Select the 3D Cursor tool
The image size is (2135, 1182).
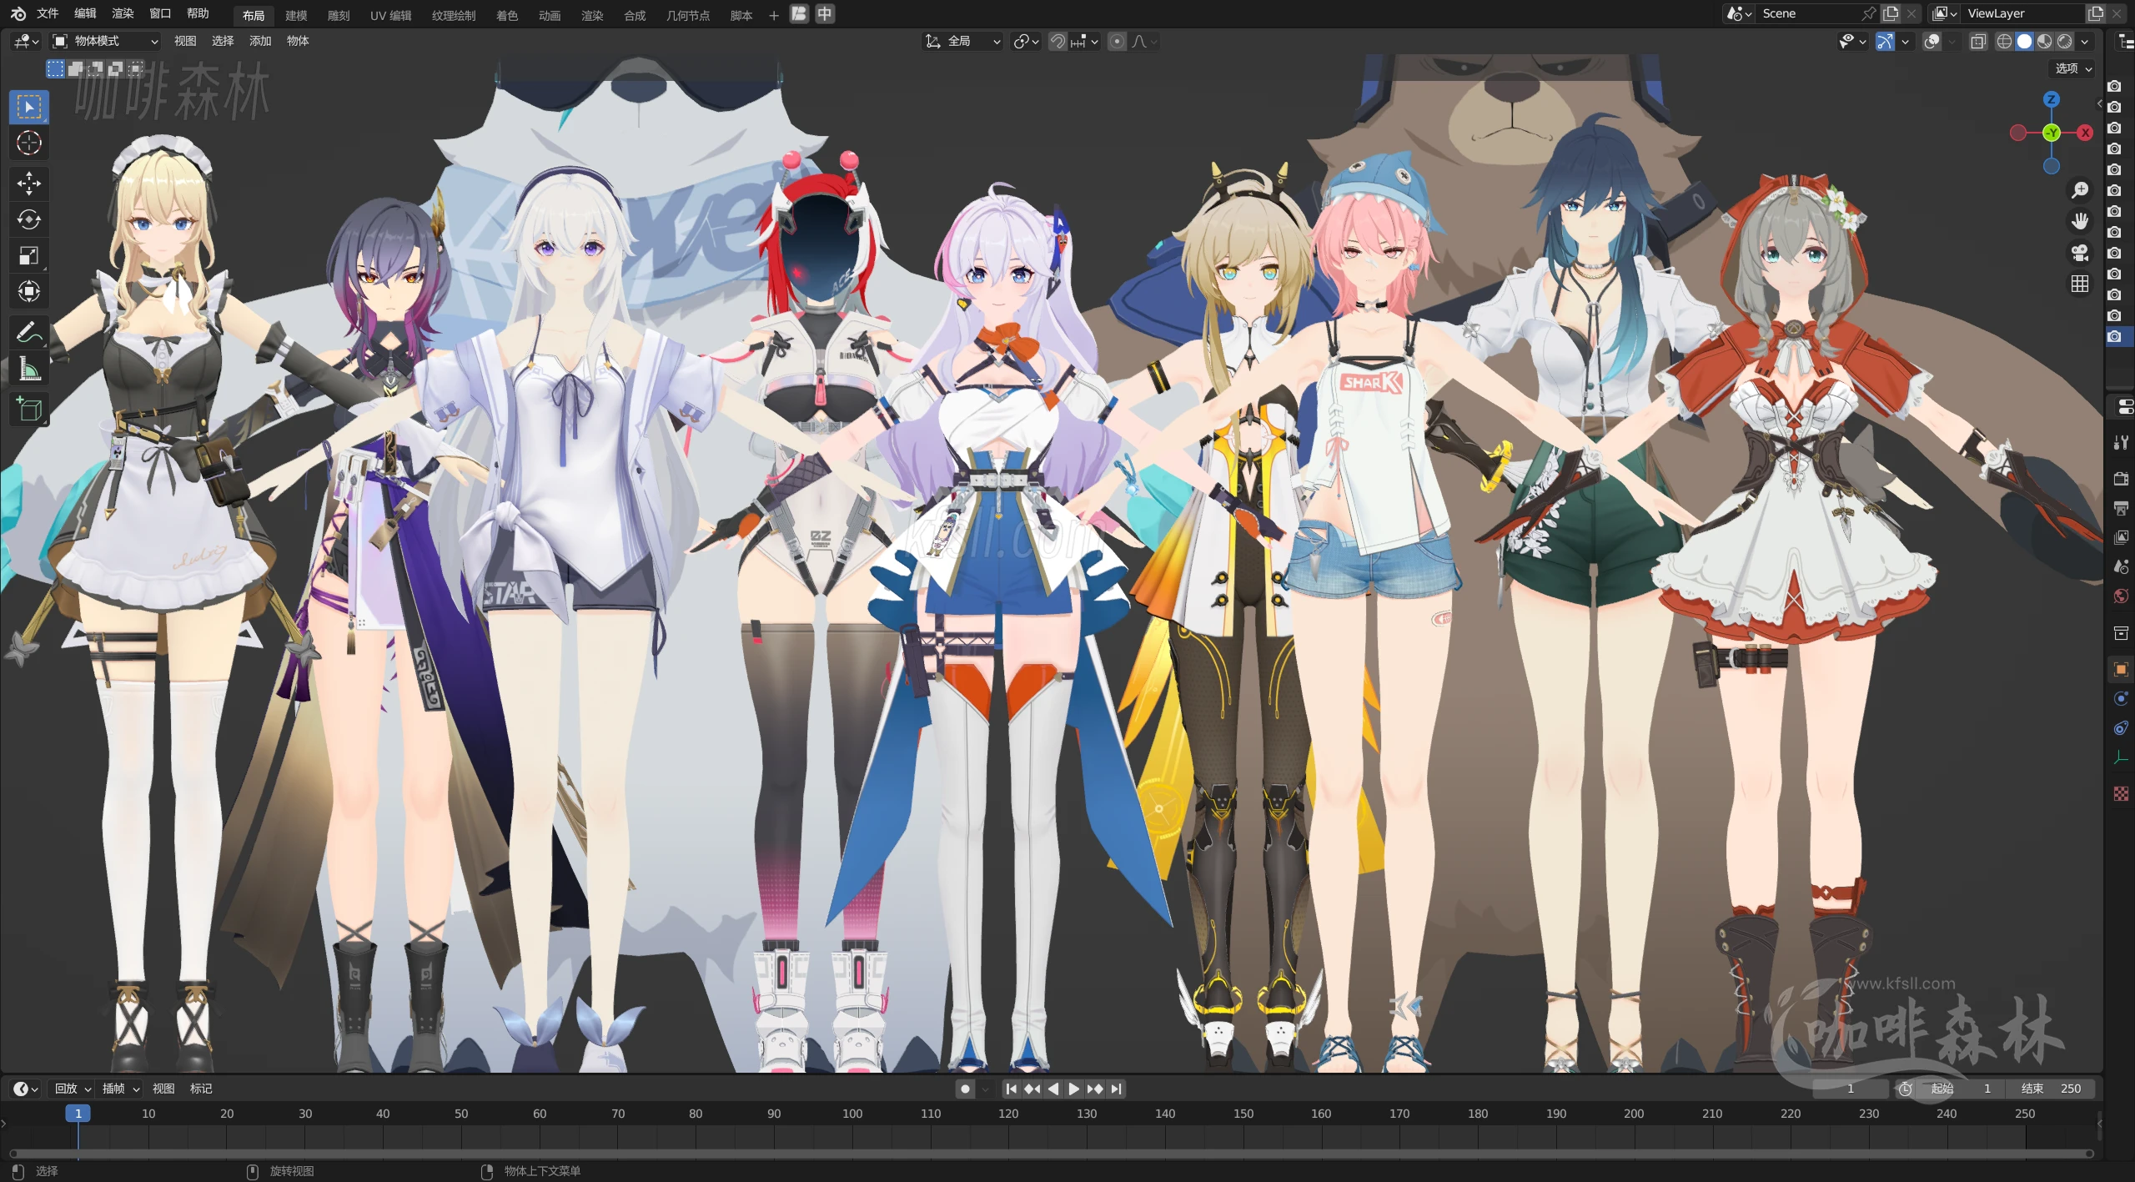[29, 143]
